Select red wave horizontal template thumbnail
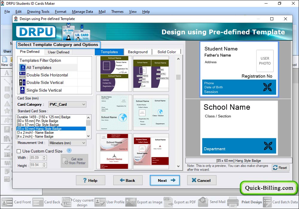This screenshot has height=209, width=299. 114,151
